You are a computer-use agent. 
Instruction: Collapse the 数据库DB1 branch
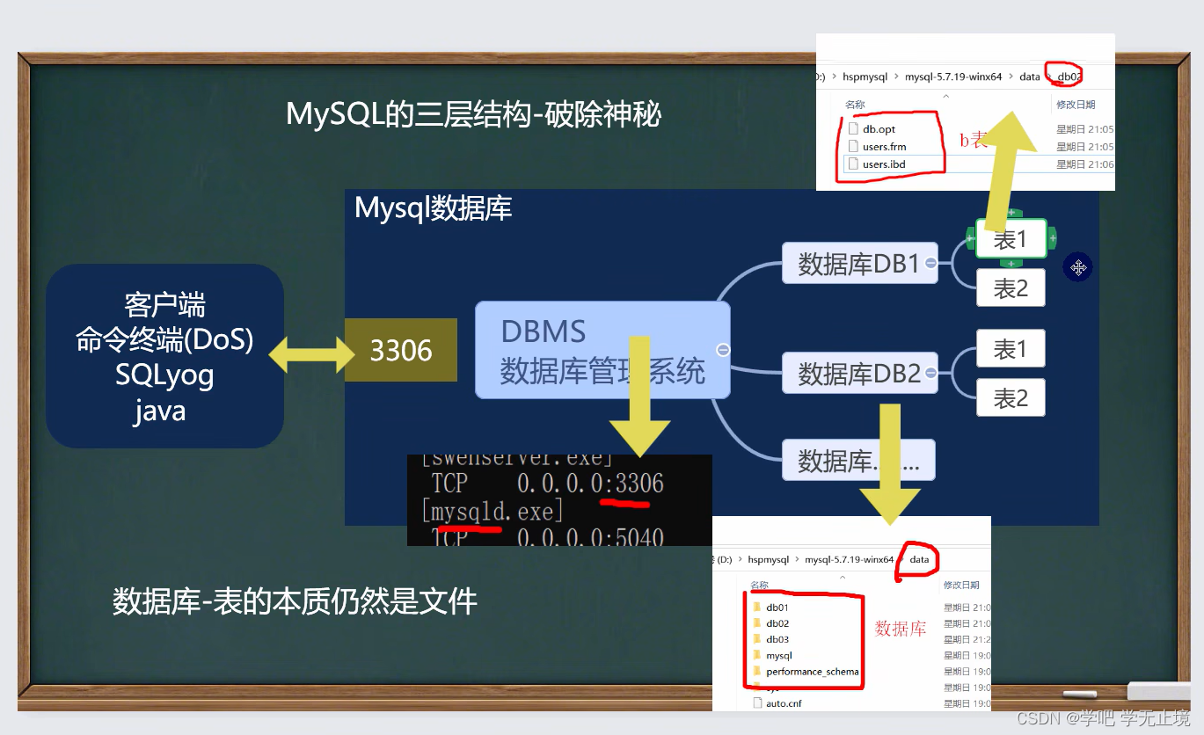[930, 262]
